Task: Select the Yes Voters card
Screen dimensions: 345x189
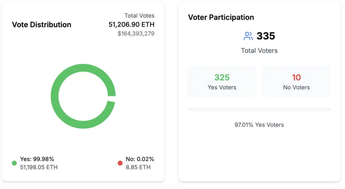Action: 222,82
